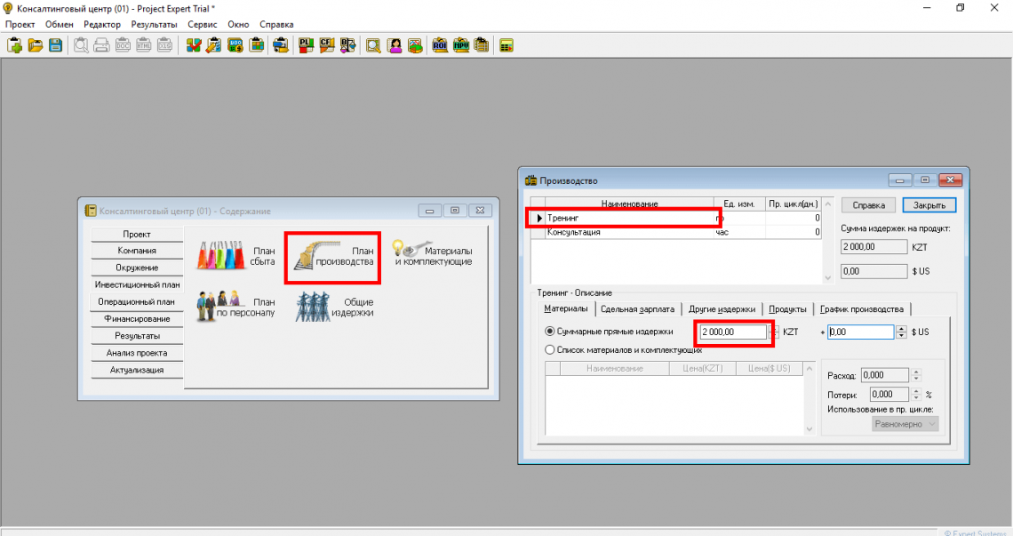
Task: Switch to the Сдельная зарплата tab
Action: coord(637,309)
